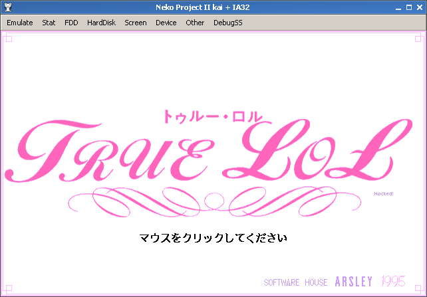Click the small Hacked! label

tap(384, 194)
